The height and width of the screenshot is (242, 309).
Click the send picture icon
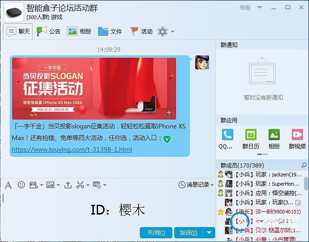tap(50, 185)
